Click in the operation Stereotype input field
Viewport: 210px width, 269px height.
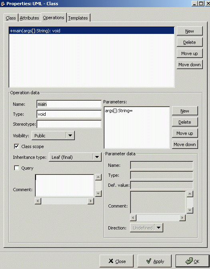(69, 124)
